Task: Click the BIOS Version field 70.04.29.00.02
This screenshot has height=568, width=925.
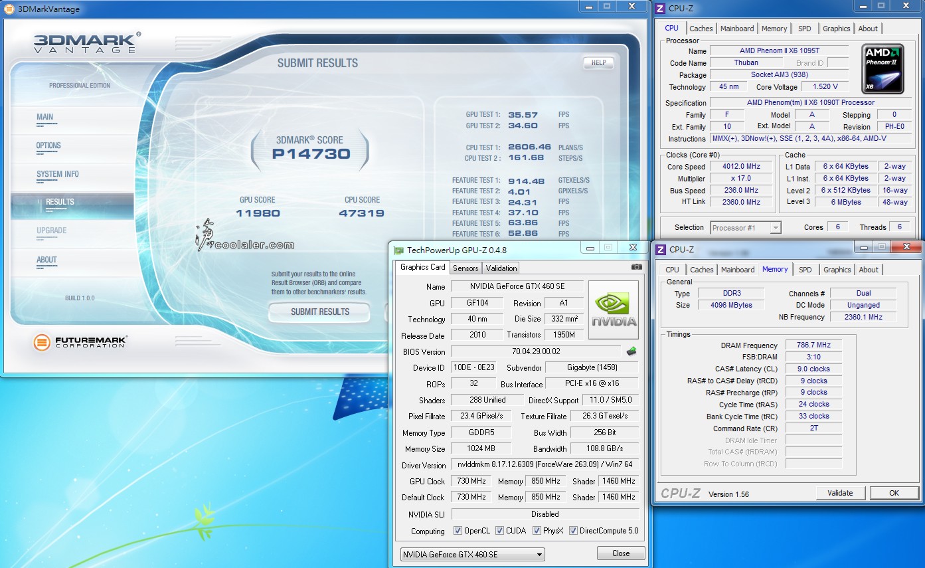Action: pyautogui.click(x=537, y=351)
